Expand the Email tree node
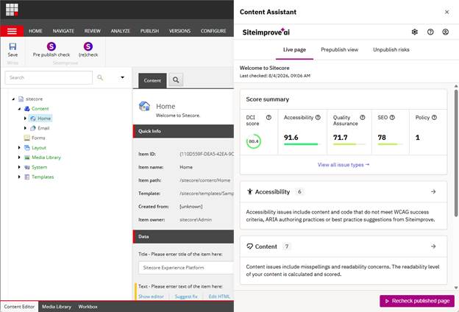This screenshot has width=459, height=312. point(25,128)
